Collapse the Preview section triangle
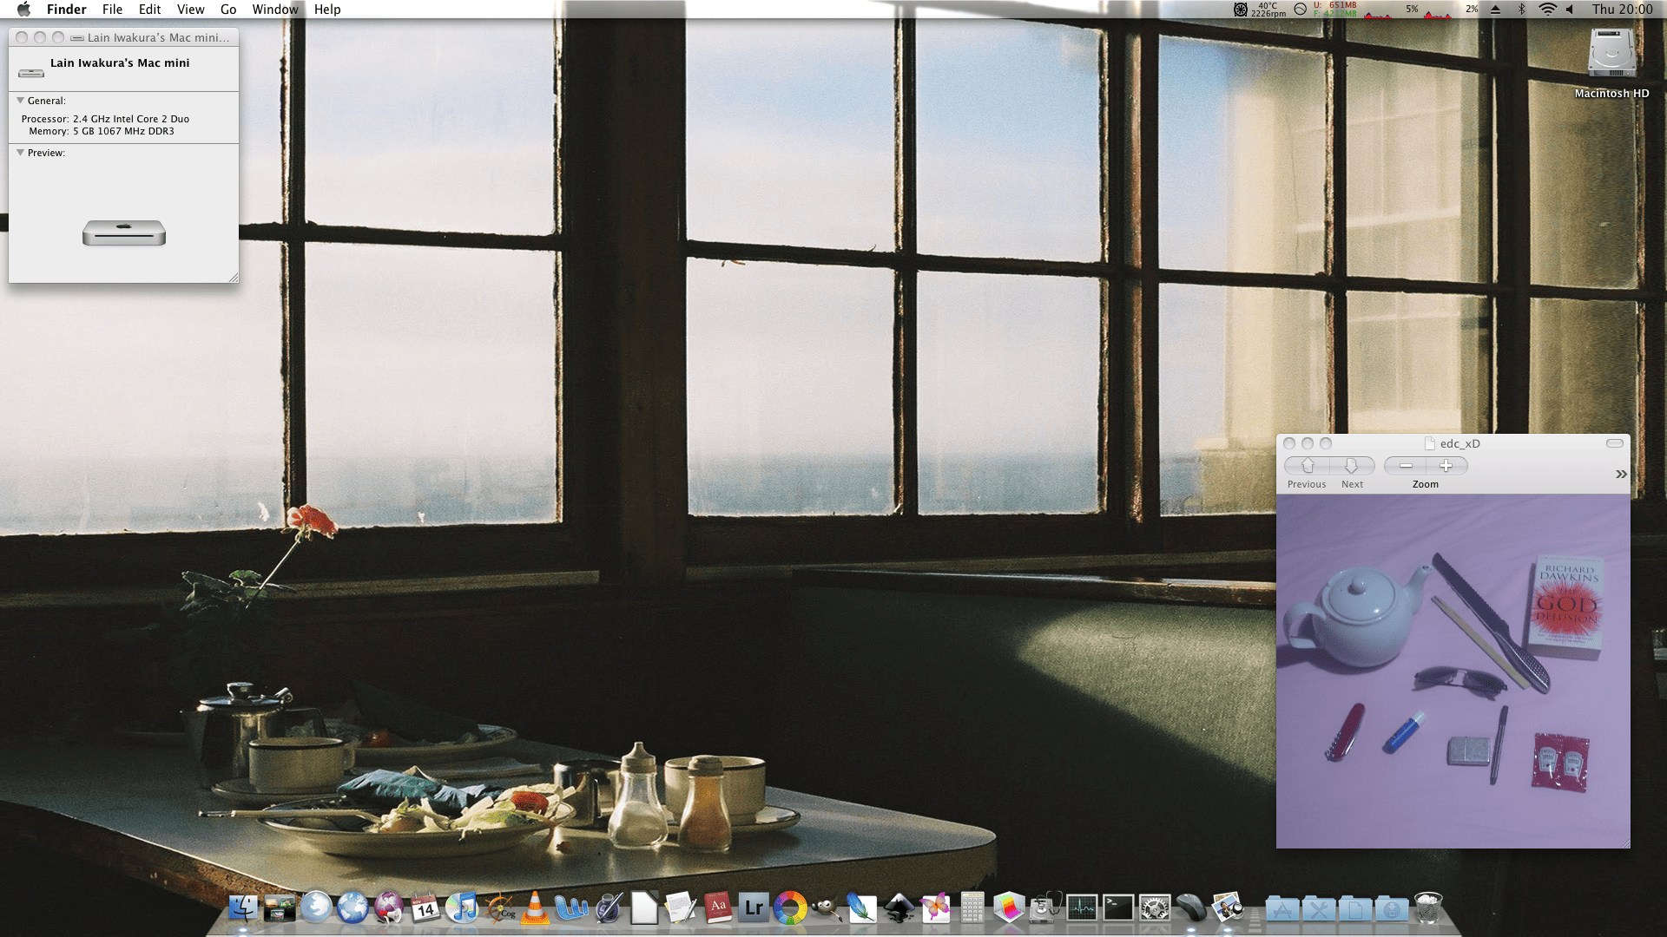This screenshot has width=1667, height=937. pos(20,153)
